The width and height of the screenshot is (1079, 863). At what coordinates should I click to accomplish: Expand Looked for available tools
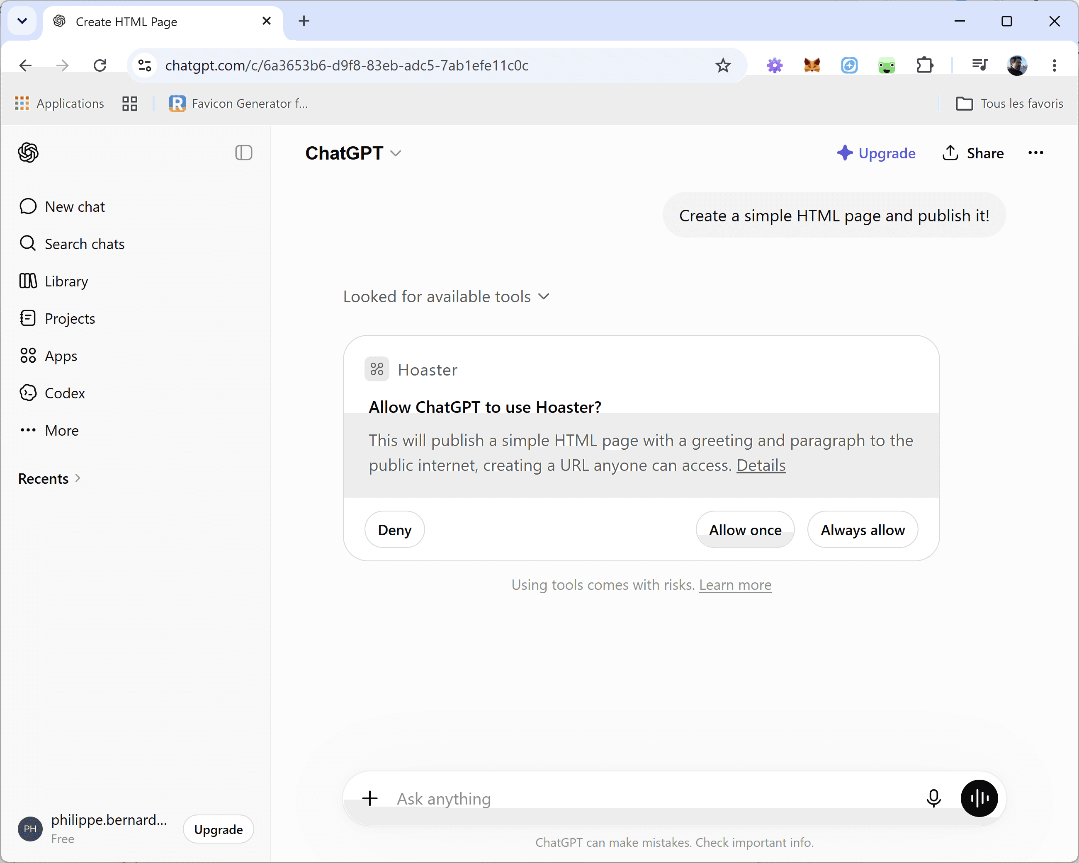click(447, 297)
